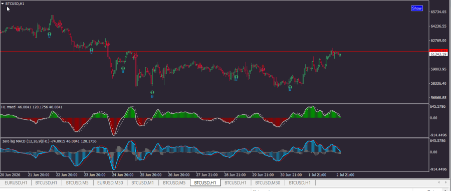
Task: Select the active highlighted BTCUSD,H1 tab
Action: [x=205, y=182]
